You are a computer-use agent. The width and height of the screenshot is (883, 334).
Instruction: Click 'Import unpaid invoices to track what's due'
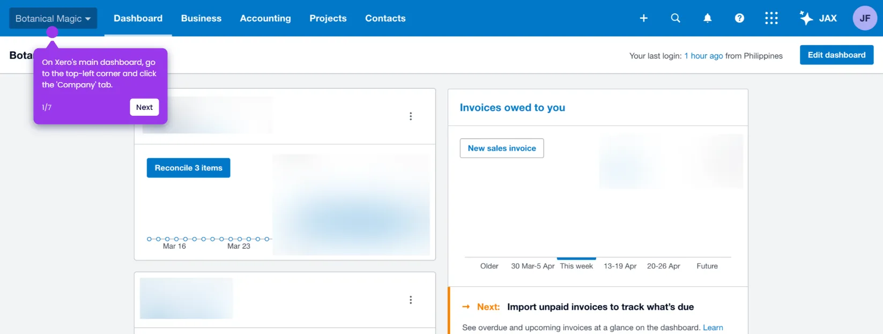coord(600,307)
